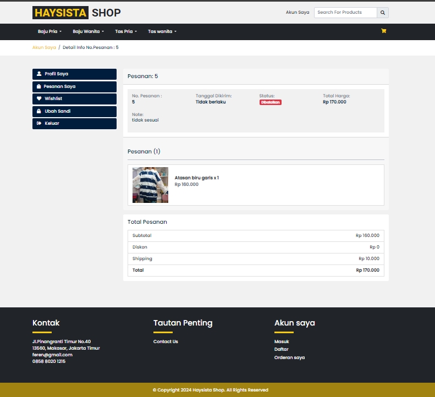Click the person icon beside Profil Saya
435x397 pixels.
[x=39, y=74]
